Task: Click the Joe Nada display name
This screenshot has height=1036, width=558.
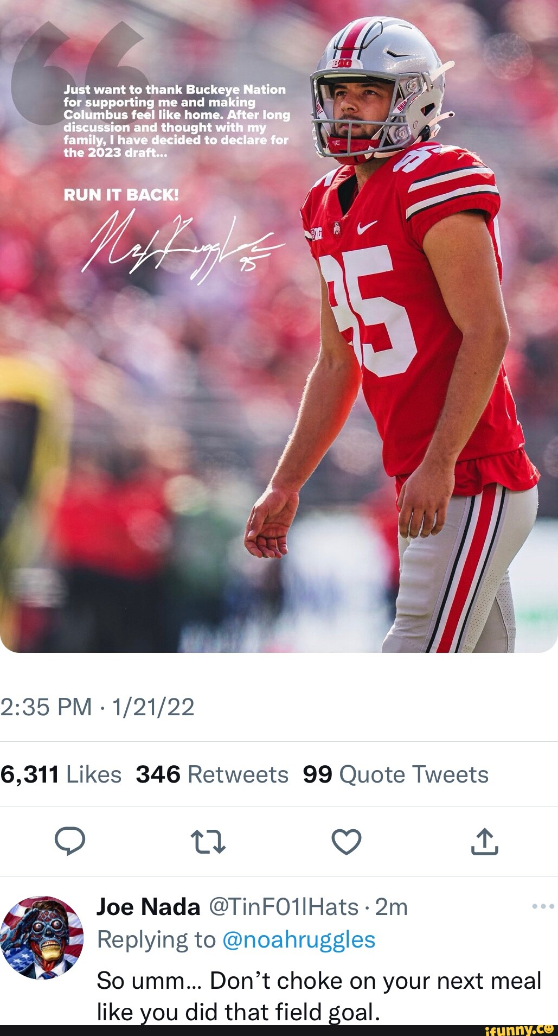Action: (148, 906)
